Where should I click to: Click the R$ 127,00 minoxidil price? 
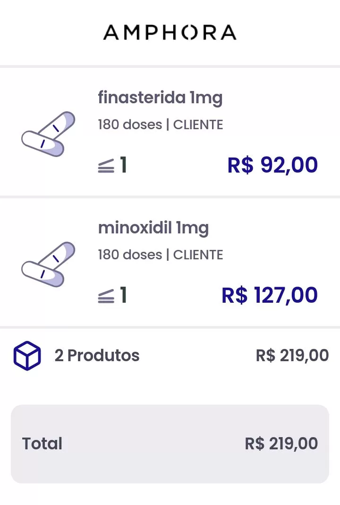(x=270, y=295)
